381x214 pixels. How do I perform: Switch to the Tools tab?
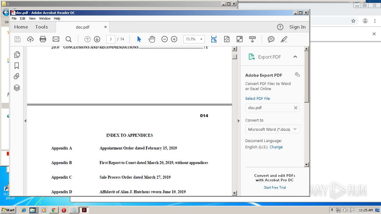(x=41, y=27)
